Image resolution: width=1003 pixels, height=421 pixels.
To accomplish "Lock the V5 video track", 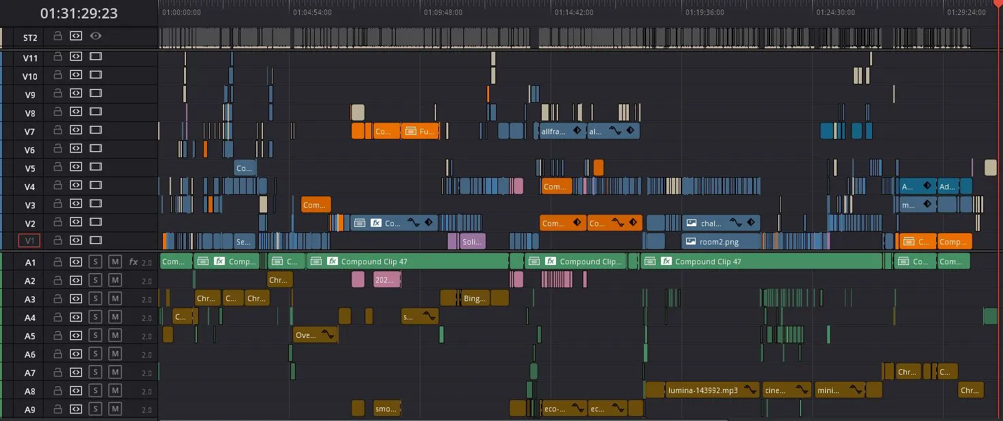I will [58, 166].
